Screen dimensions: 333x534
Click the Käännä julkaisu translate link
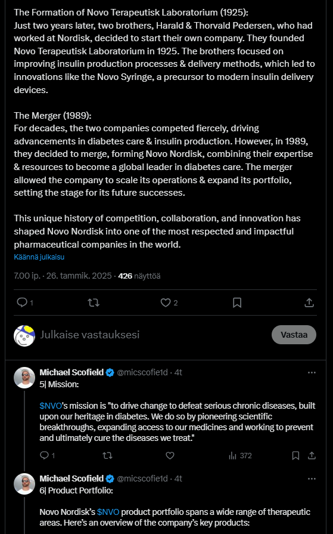(x=39, y=257)
